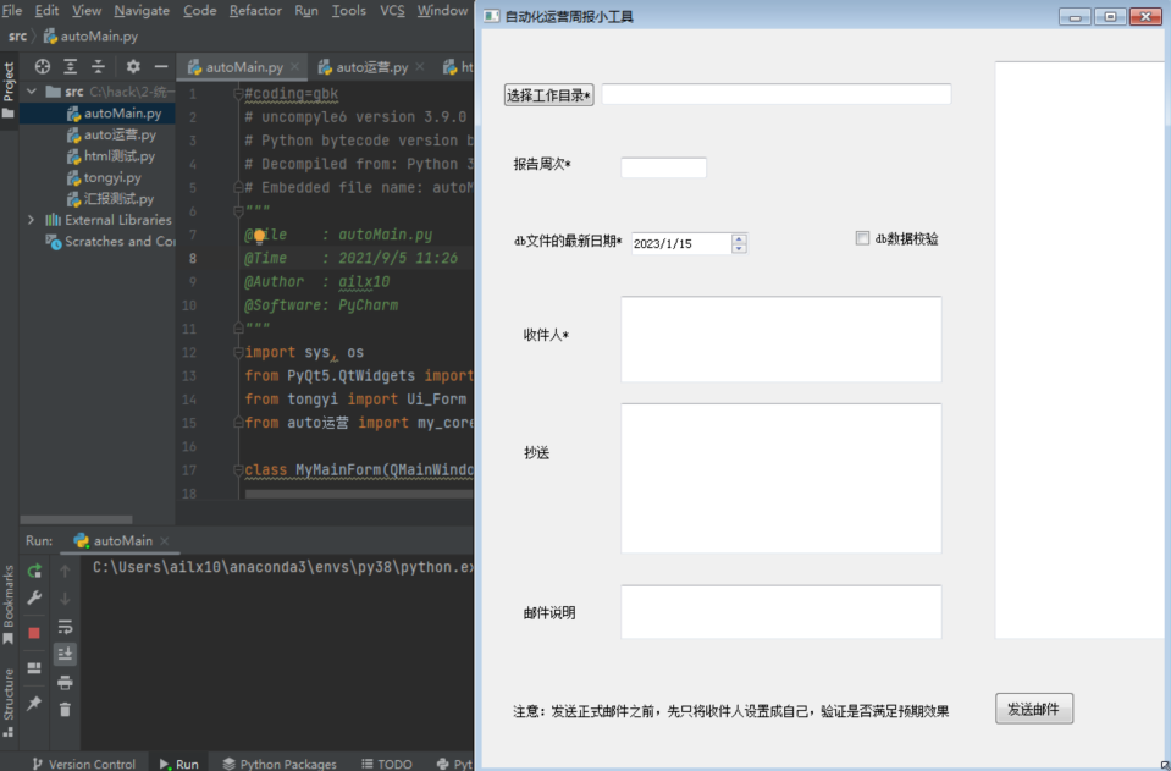The height and width of the screenshot is (771, 1171).
Task: Toggle soft-wrap in run console
Action: pyautogui.click(x=65, y=627)
